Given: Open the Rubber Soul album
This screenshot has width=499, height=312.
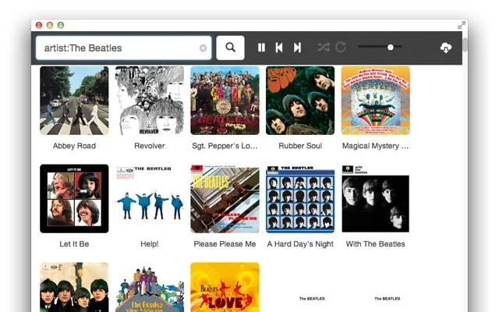Looking at the screenshot, I should (300, 101).
